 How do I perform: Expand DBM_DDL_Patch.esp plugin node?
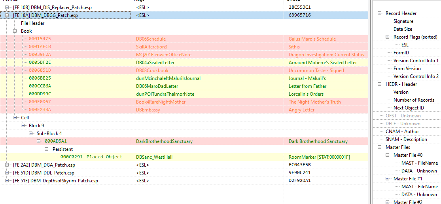coord(7,172)
